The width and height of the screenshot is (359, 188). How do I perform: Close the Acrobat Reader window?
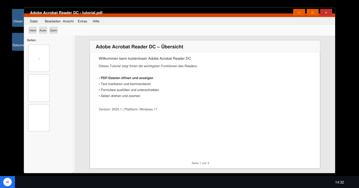point(326,13)
